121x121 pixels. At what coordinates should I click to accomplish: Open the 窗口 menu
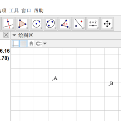click(x=26, y=11)
